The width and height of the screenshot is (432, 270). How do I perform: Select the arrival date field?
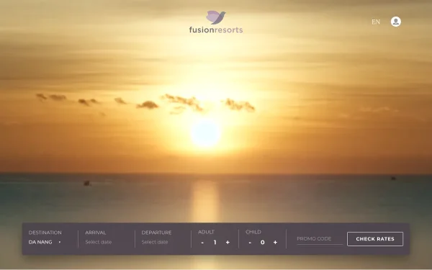tap(99, 242)
